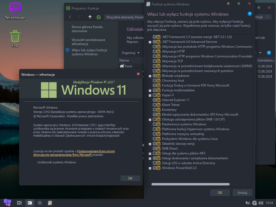
Task: Expand the .NET Framework 4.8 Advanced Services node
Action: click(150, 42)
